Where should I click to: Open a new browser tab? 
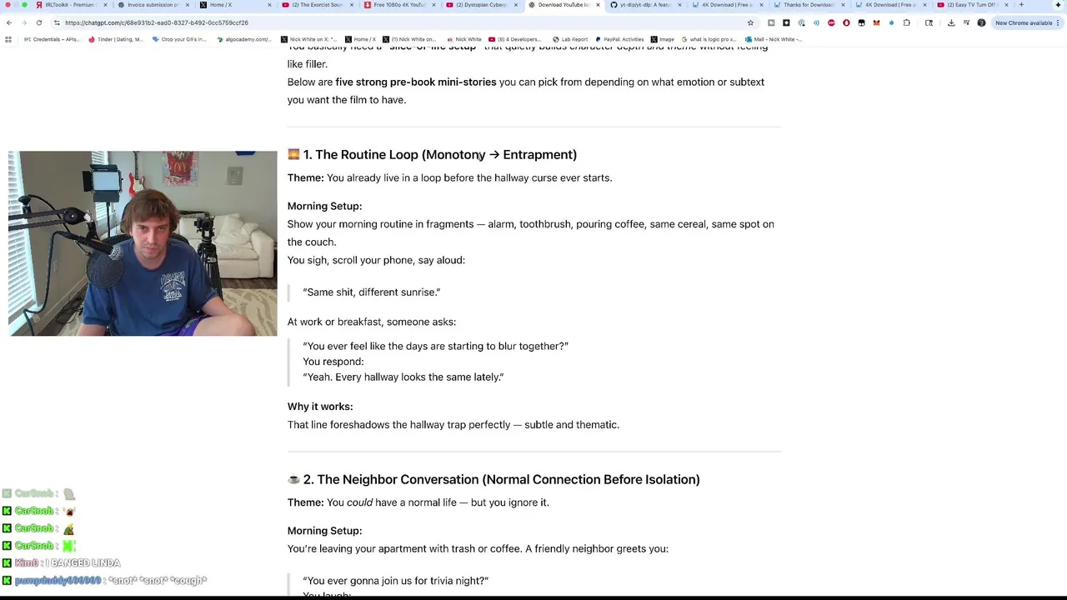(1021, 5)
